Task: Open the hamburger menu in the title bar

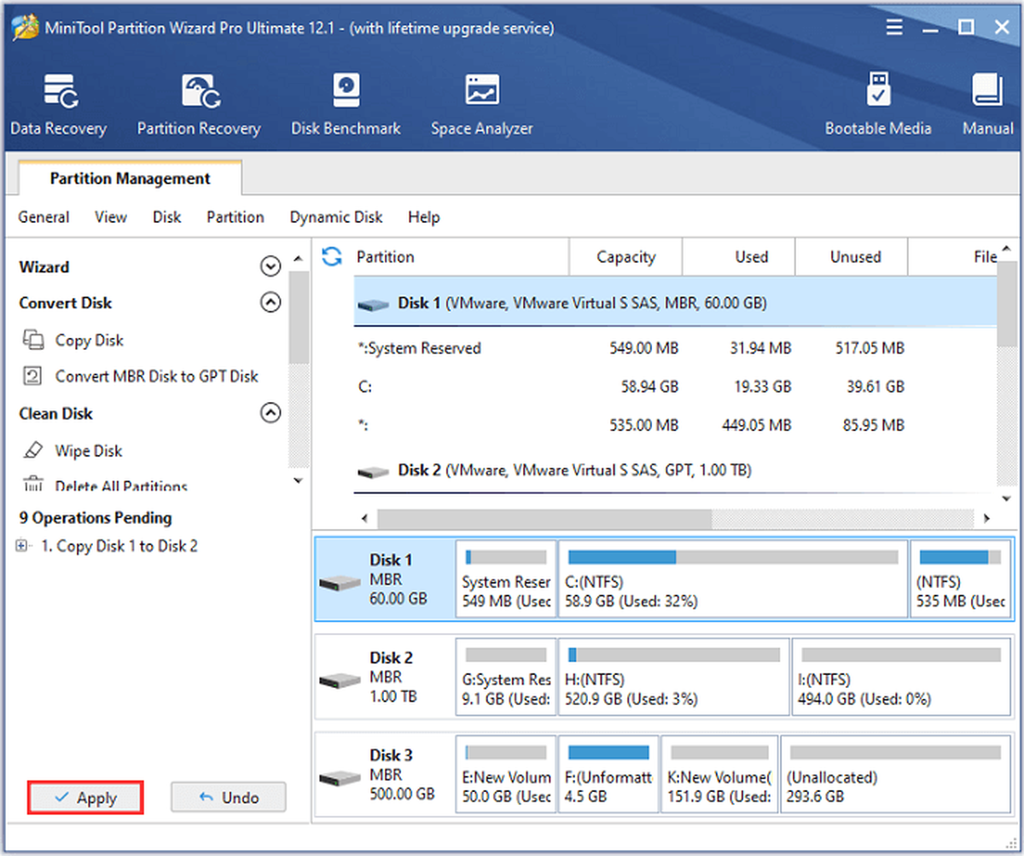Action: [894, 28]
